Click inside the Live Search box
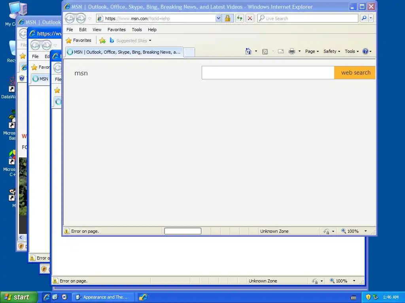This screenshot has width=405, height=303. coord(308,18)
